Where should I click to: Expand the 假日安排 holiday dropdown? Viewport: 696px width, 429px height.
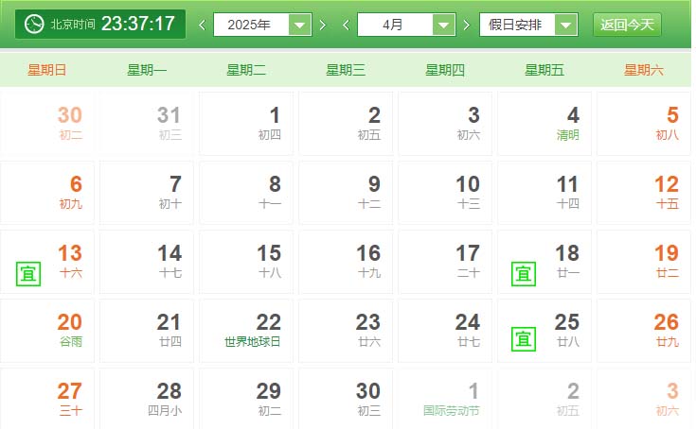528,25
